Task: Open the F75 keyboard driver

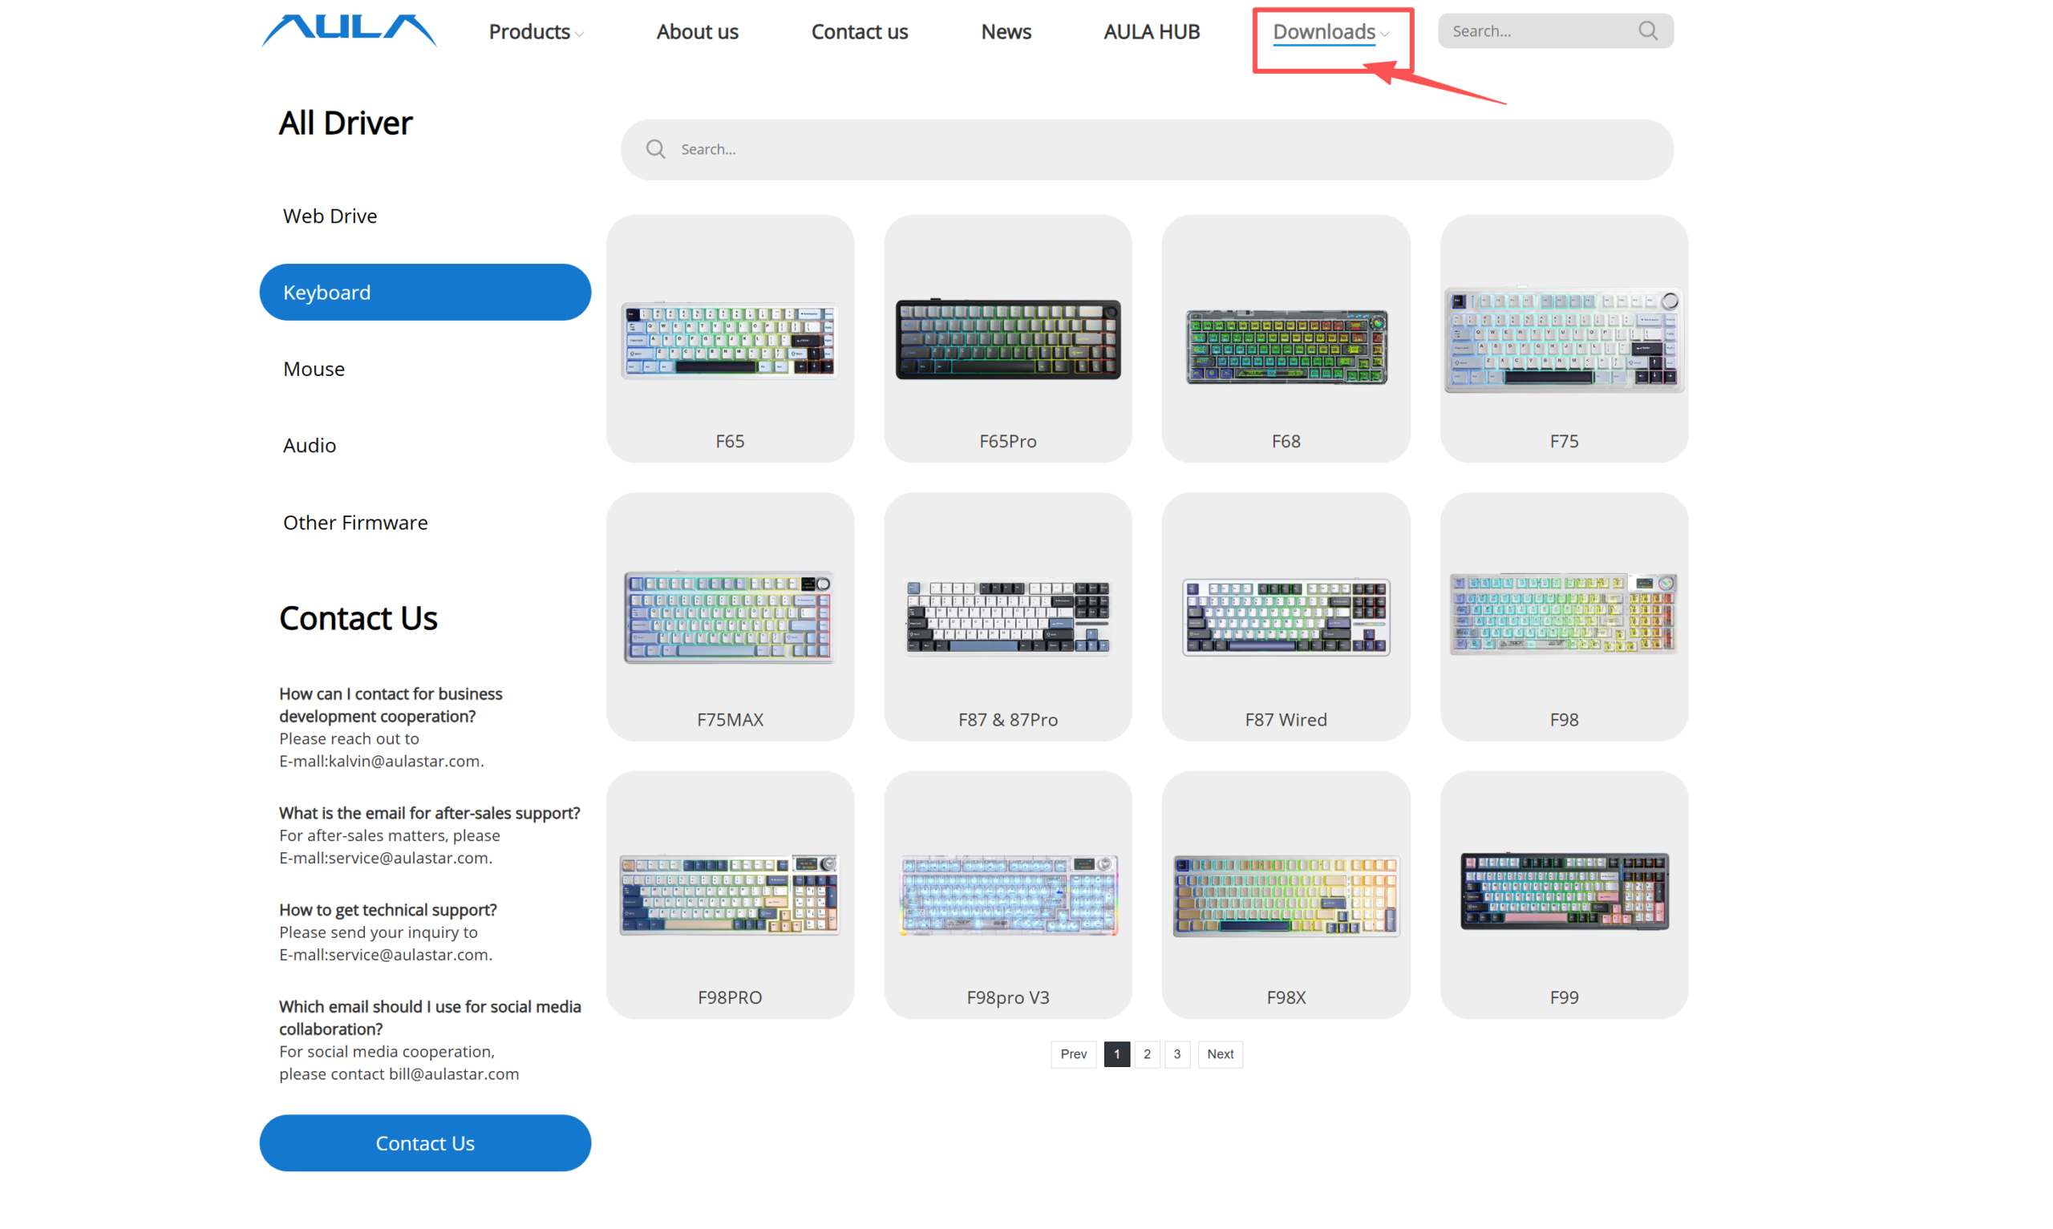Action: (x=1564, y=339)
